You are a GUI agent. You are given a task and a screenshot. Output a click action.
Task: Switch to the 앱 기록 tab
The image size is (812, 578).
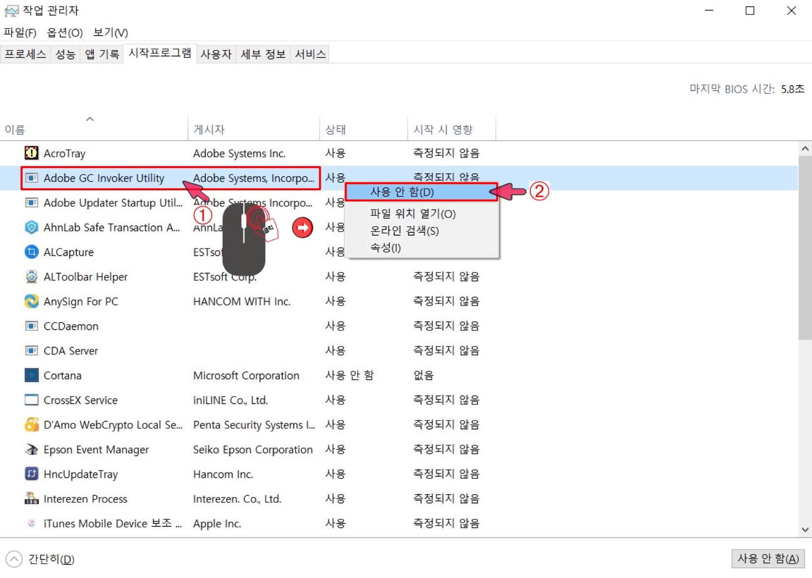pos(102,54)
